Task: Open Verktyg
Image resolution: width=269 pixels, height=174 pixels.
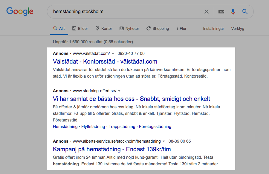Action: pos(238,28)
